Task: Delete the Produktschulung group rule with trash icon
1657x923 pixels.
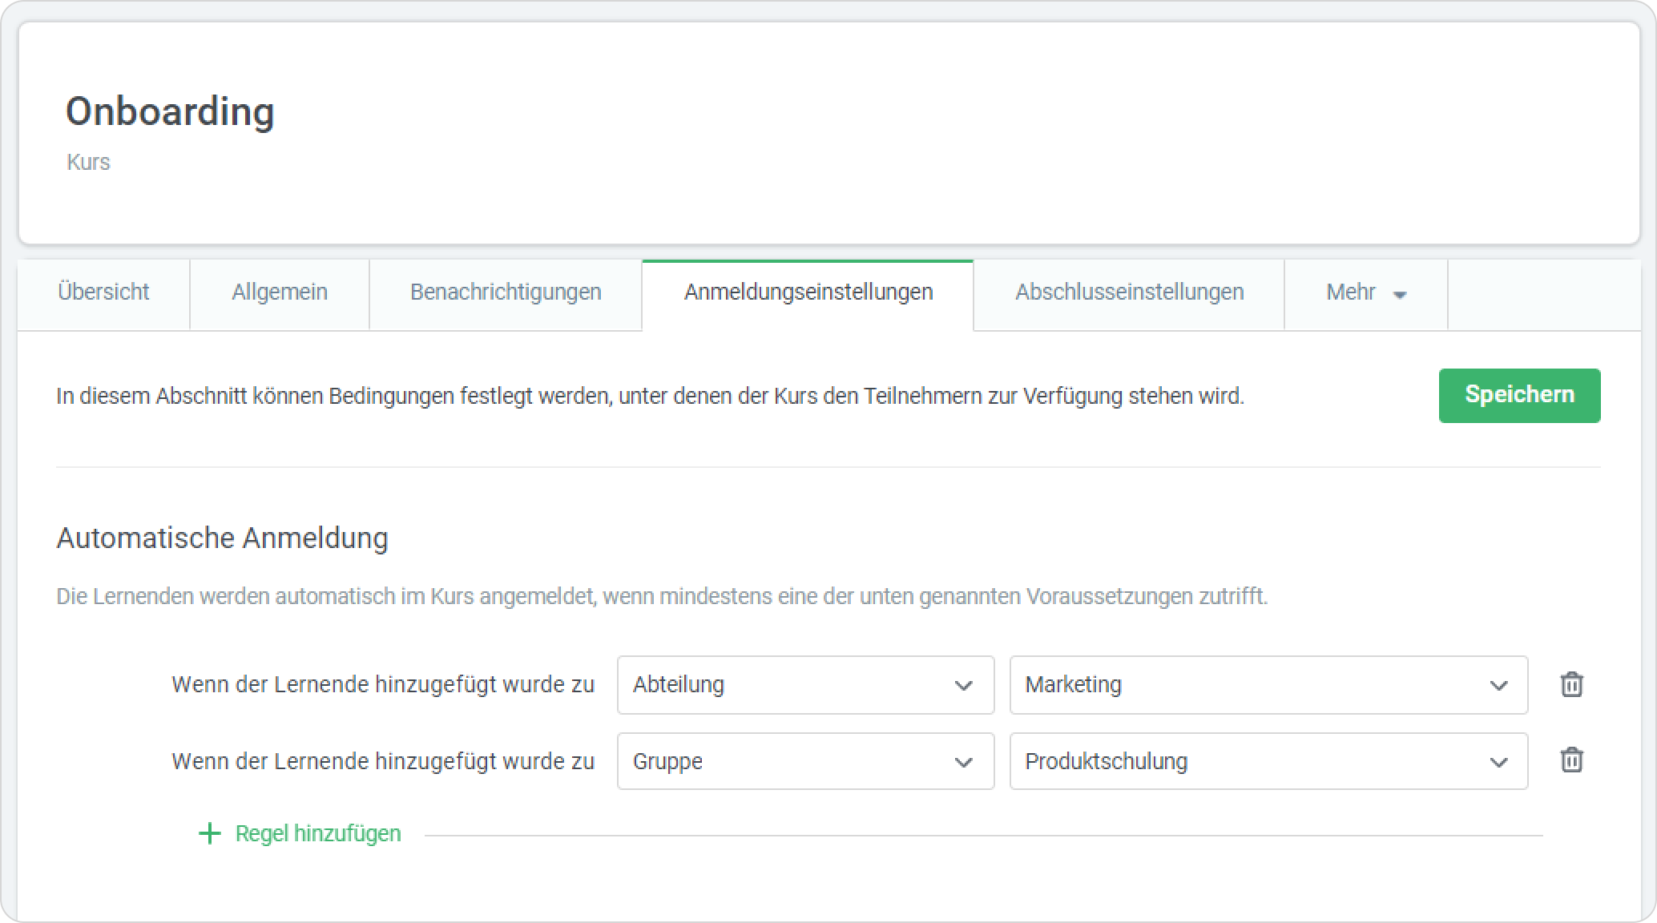Action: click(1571, 760)
